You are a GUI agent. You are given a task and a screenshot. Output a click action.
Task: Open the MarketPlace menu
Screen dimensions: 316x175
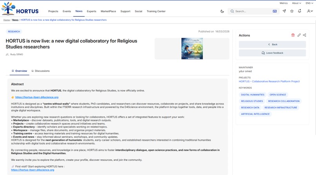point(108,11)
